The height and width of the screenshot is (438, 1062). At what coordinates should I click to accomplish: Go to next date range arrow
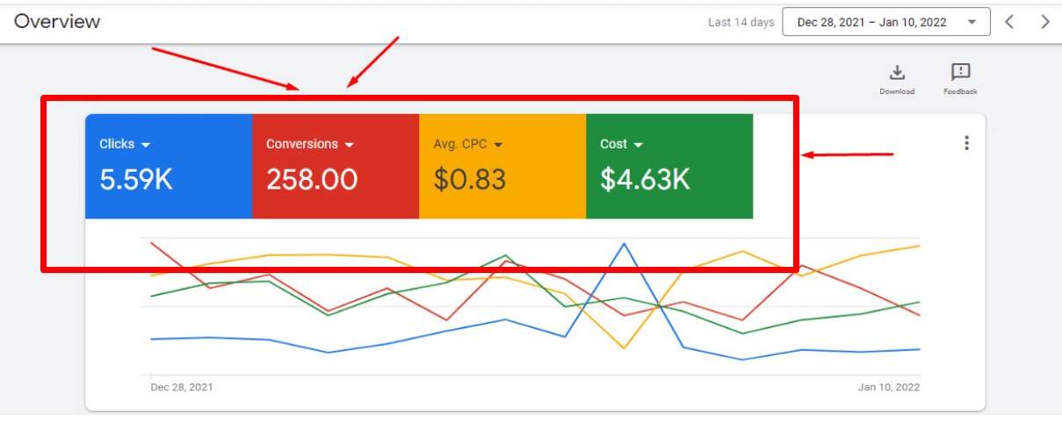point(1044,22)
